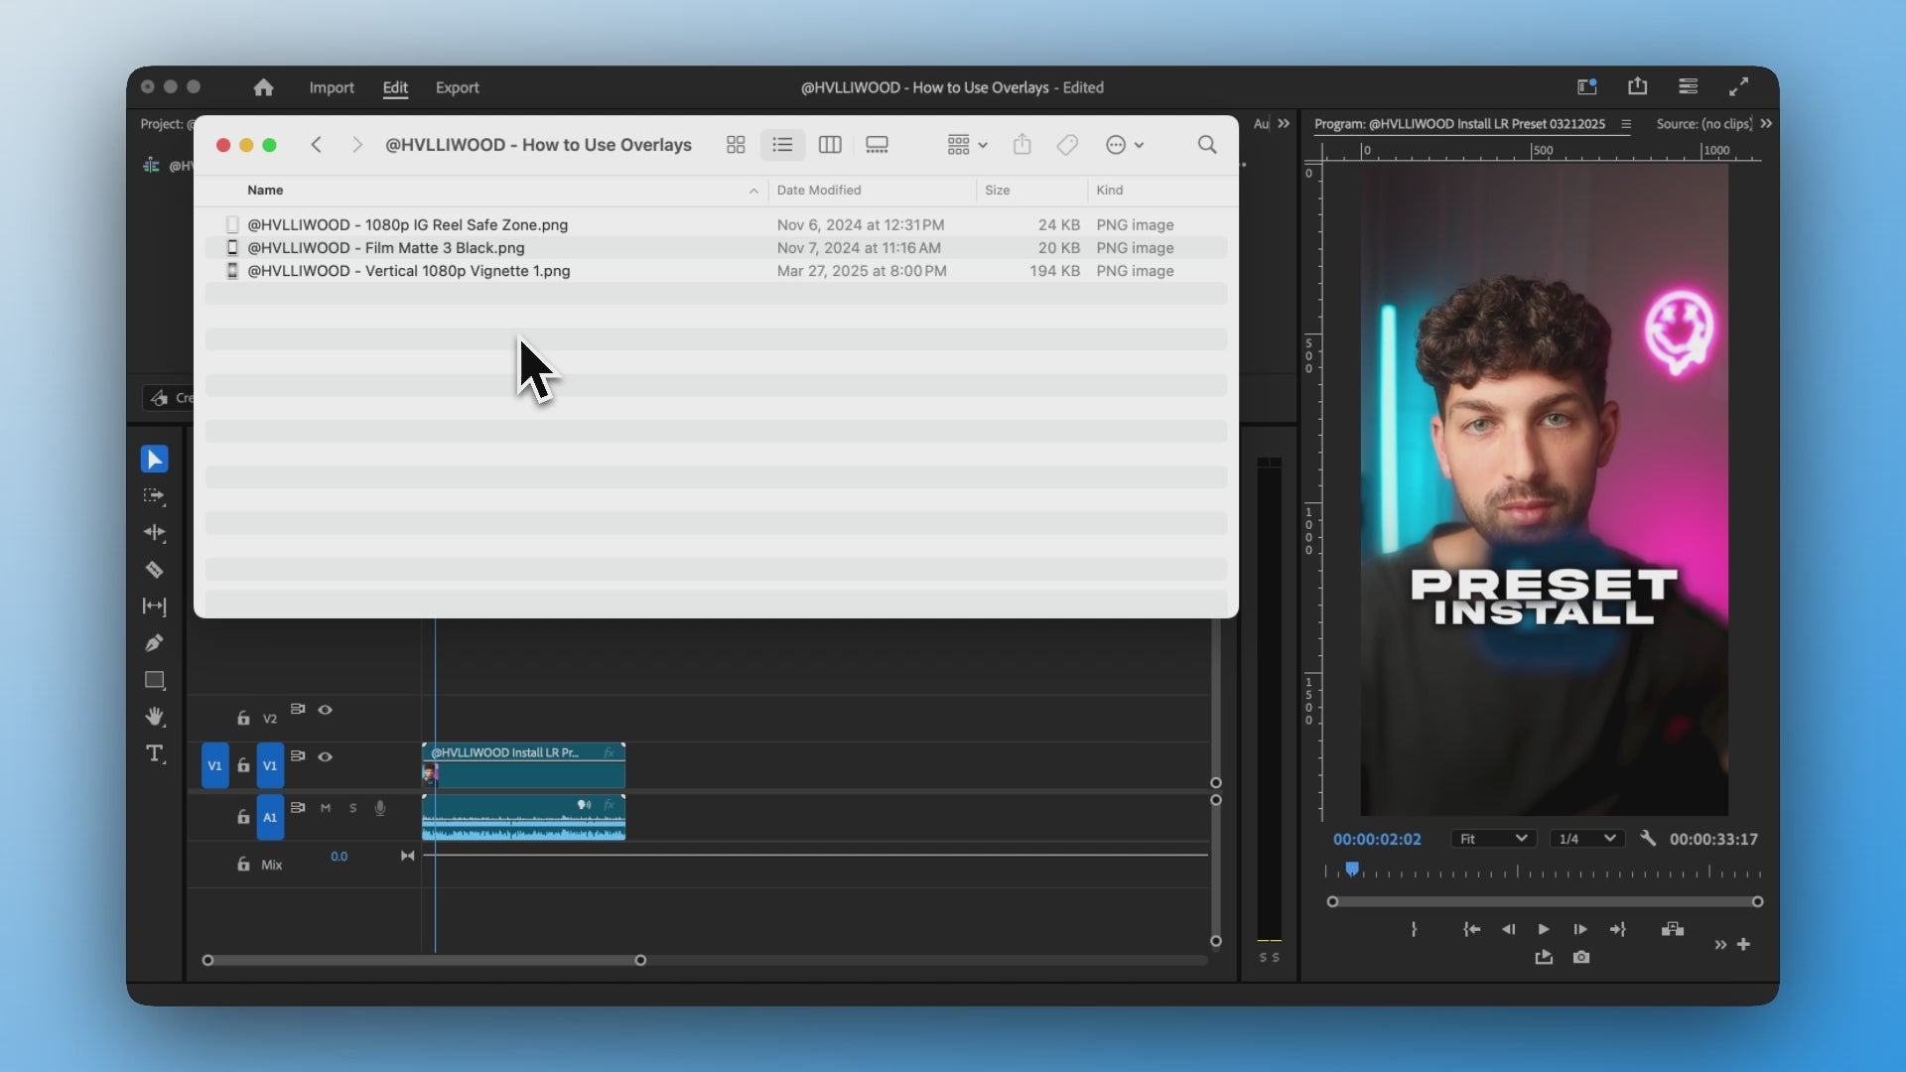Click the Finder Edit Tags icon

(x=1067, y=145)
